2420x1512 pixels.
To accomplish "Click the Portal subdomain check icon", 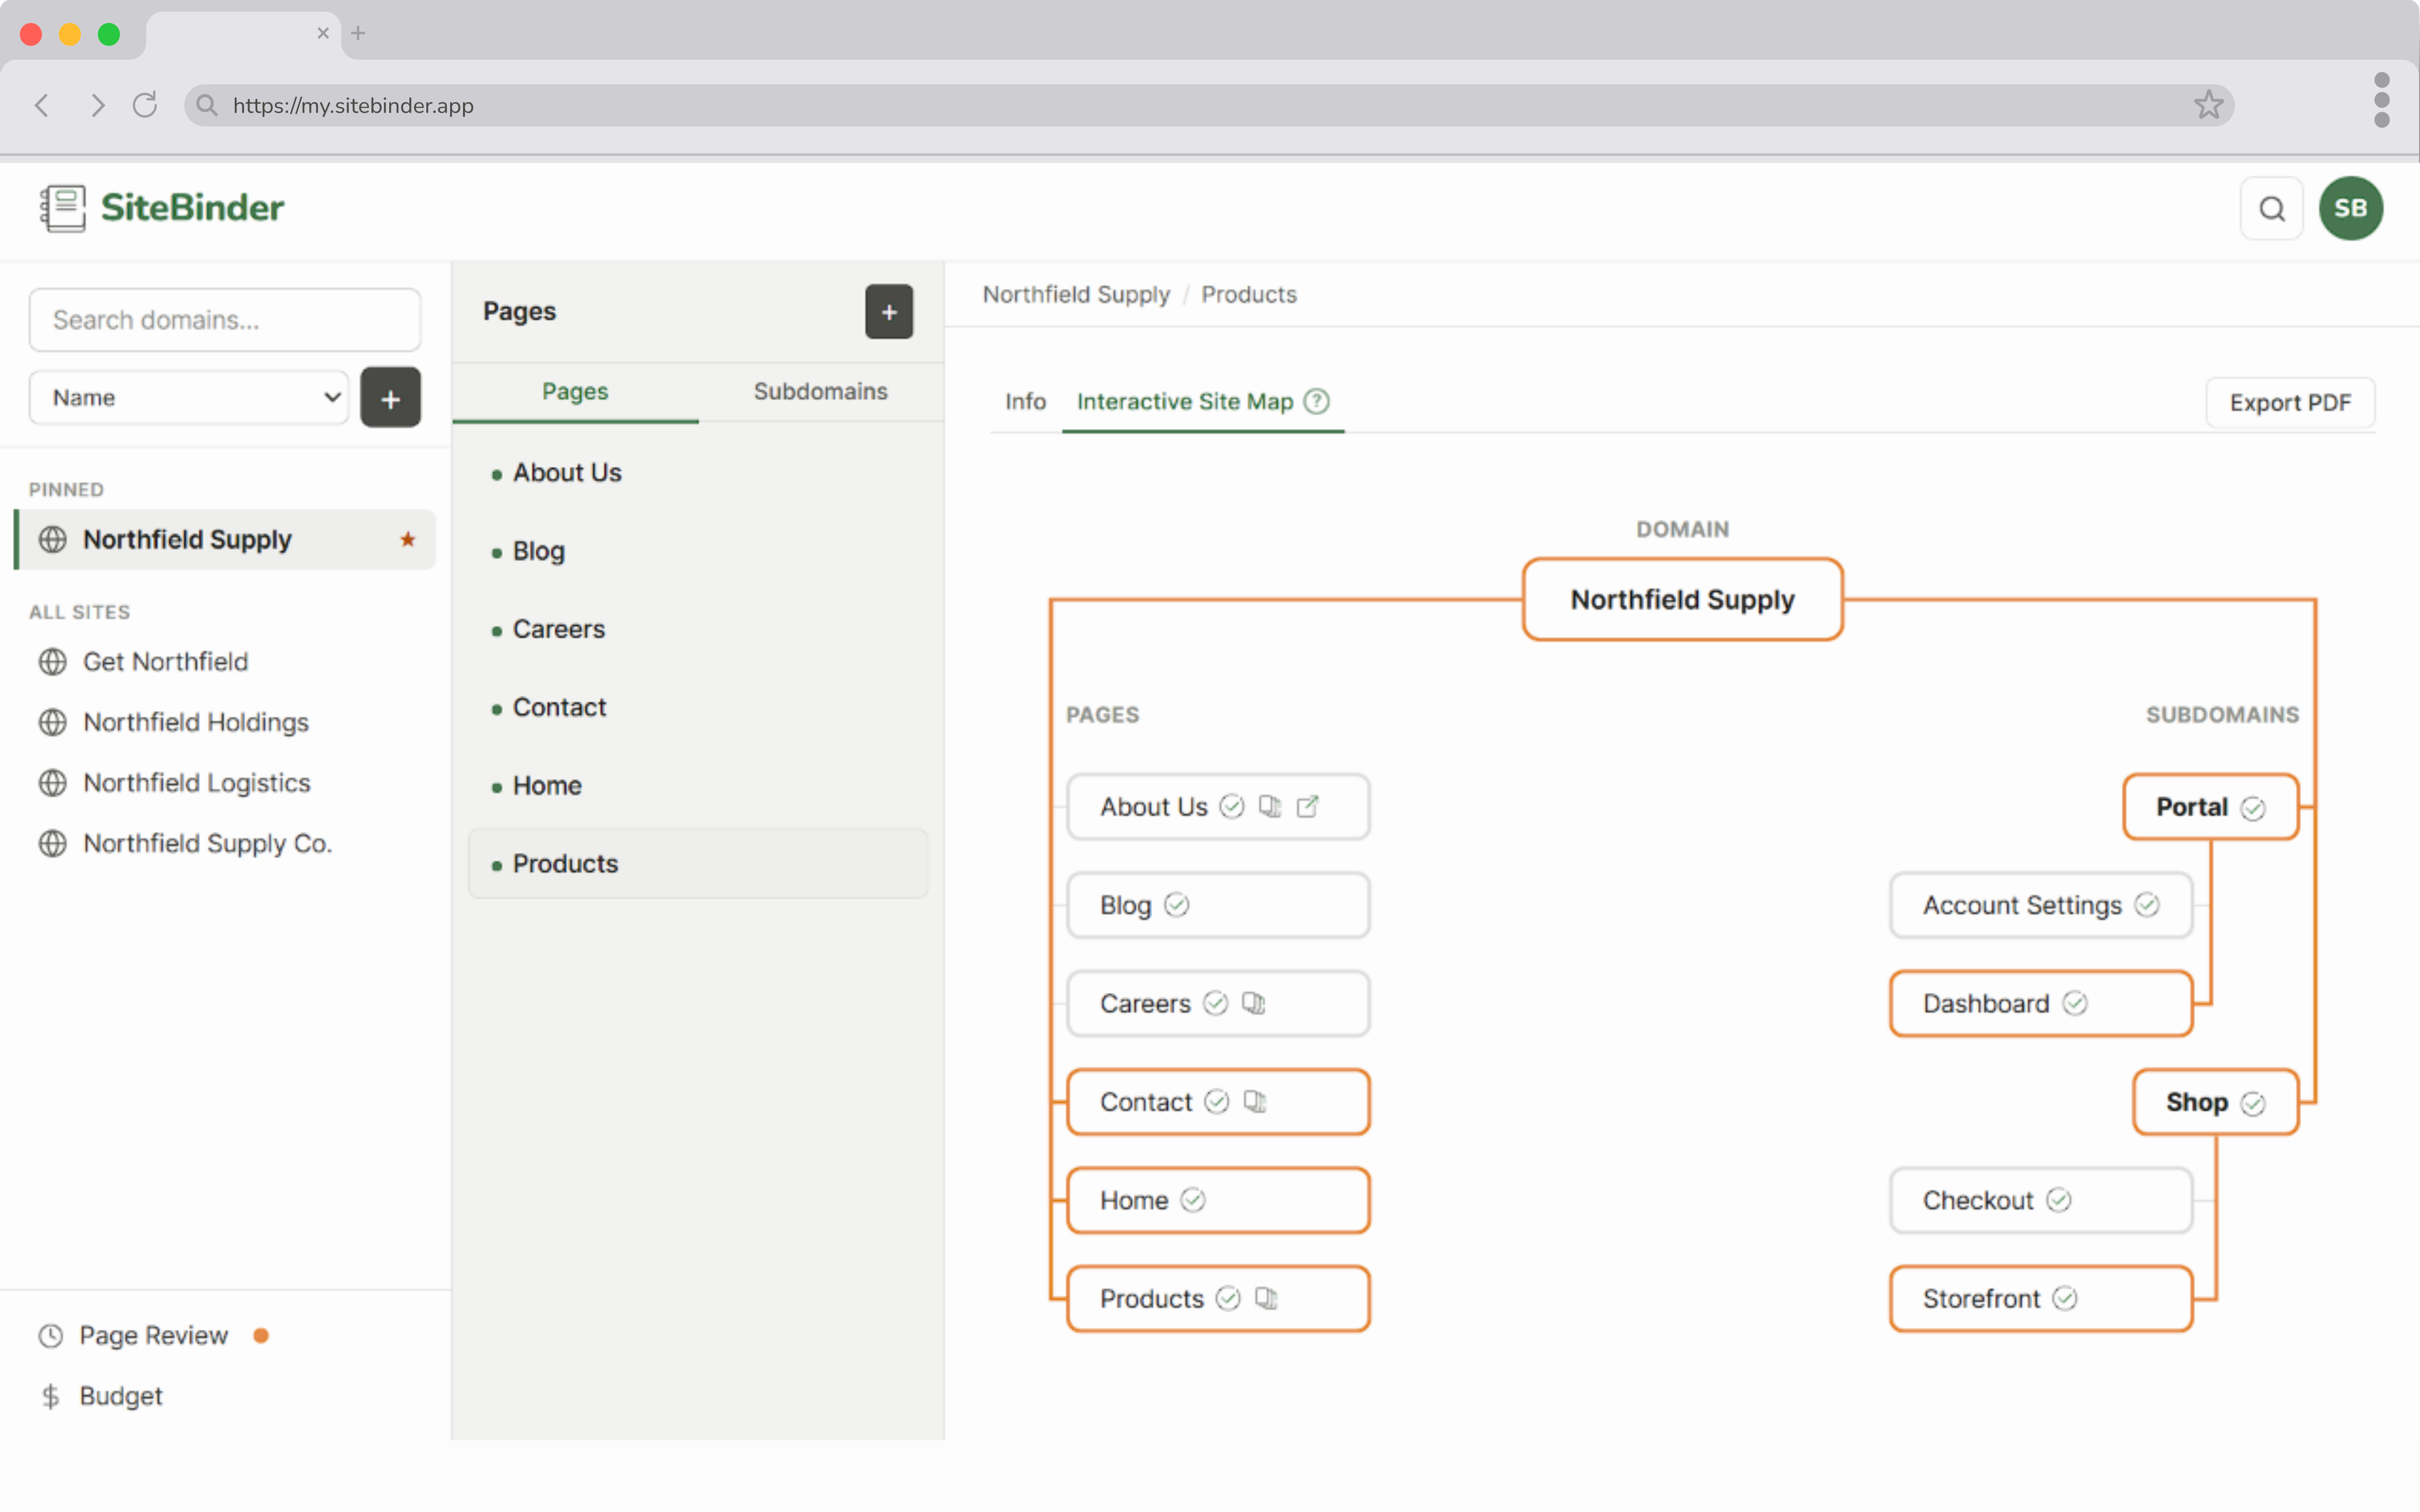I will [2253, 808].
